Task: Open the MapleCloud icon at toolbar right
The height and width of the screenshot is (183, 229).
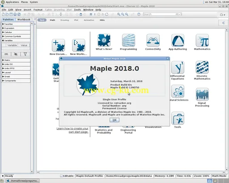Action: pyautogui.click(x=222, y=15)
